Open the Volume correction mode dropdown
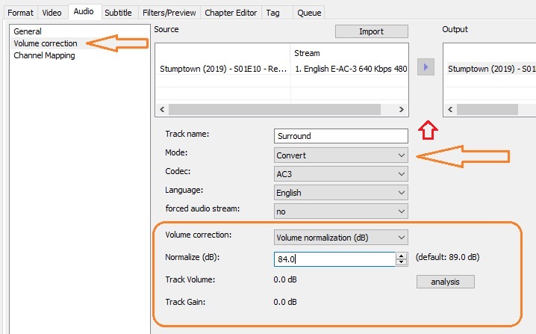Image resolution: width=536 pixels, height=334 pixels. tap(341, 238)
